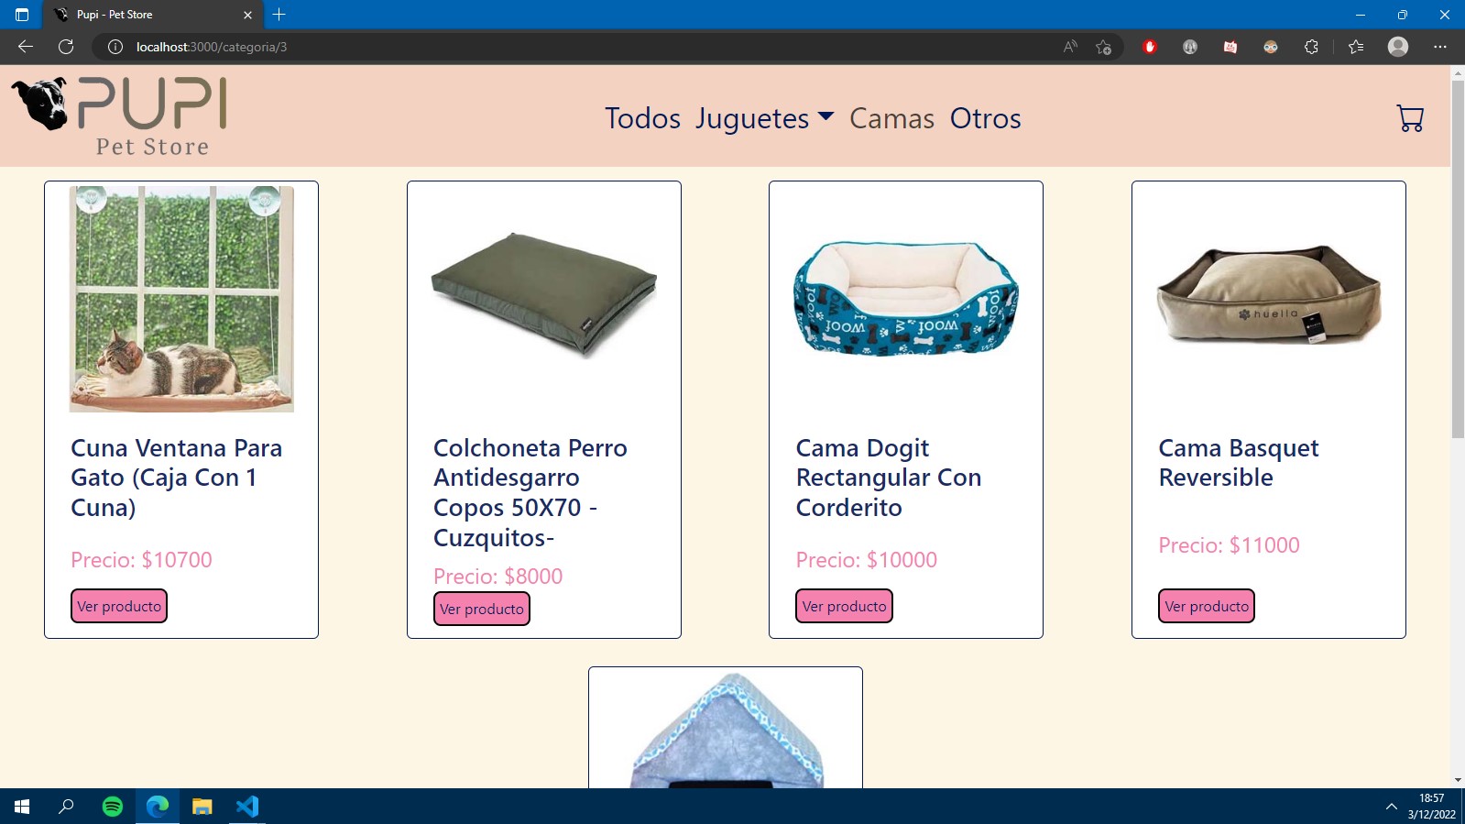
Task: Open browser Settings and more menu
Action: [x=1440, y=47]
